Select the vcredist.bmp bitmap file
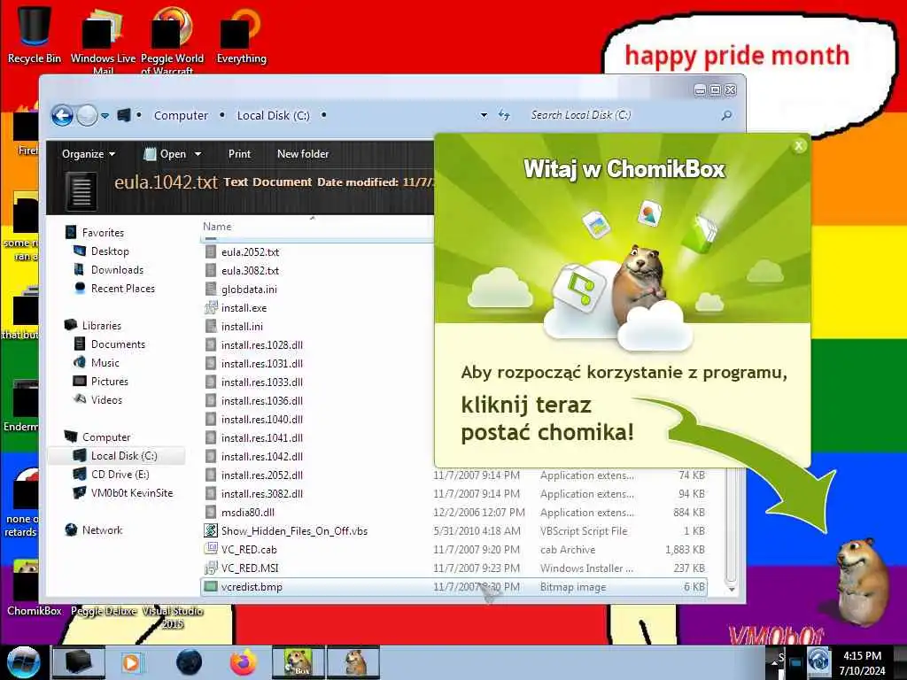 (x=453, y=586)
